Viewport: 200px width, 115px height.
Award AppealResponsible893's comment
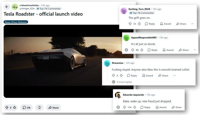coord(168,50)
